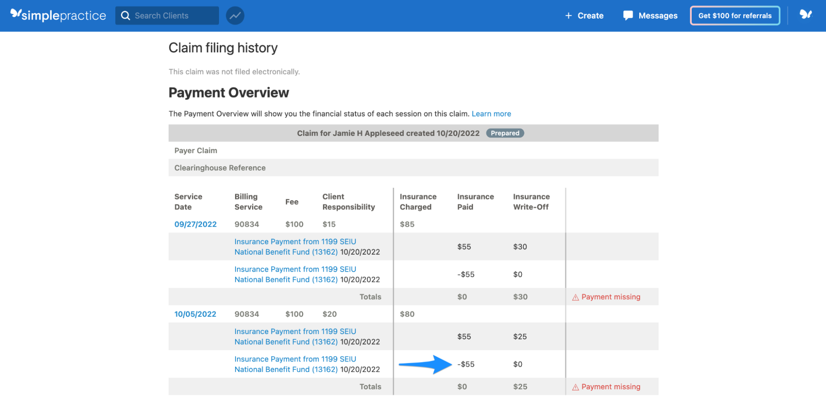Open the -$55 insurance payment under 09/27/2022

point(295,274)
